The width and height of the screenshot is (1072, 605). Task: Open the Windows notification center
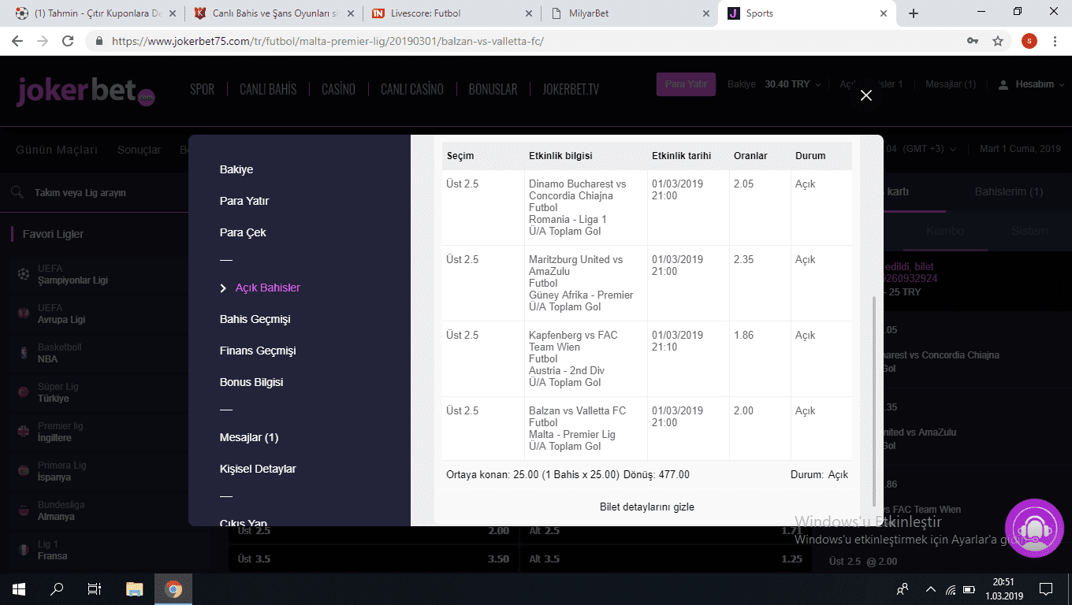click(x=1046, y=588)
